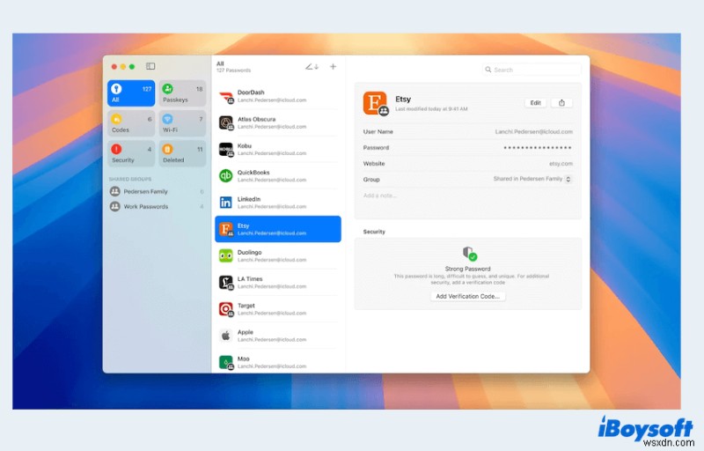Viewport: 704px width, 451px height.
Task: Select the DoorDash entry name
Action: click(251, 92)
